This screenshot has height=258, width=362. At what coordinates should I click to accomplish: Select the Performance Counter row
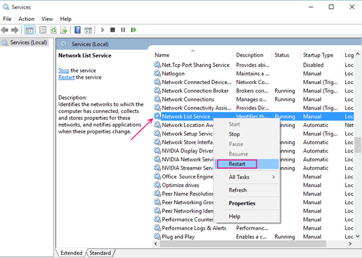[x=254, y=219]
